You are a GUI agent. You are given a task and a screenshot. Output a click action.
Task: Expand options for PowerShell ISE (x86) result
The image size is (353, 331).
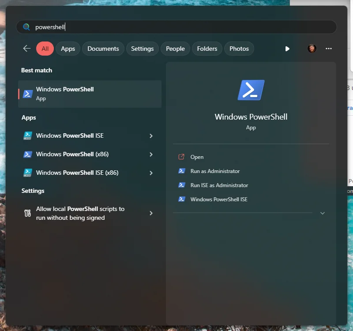coord(151,173)
